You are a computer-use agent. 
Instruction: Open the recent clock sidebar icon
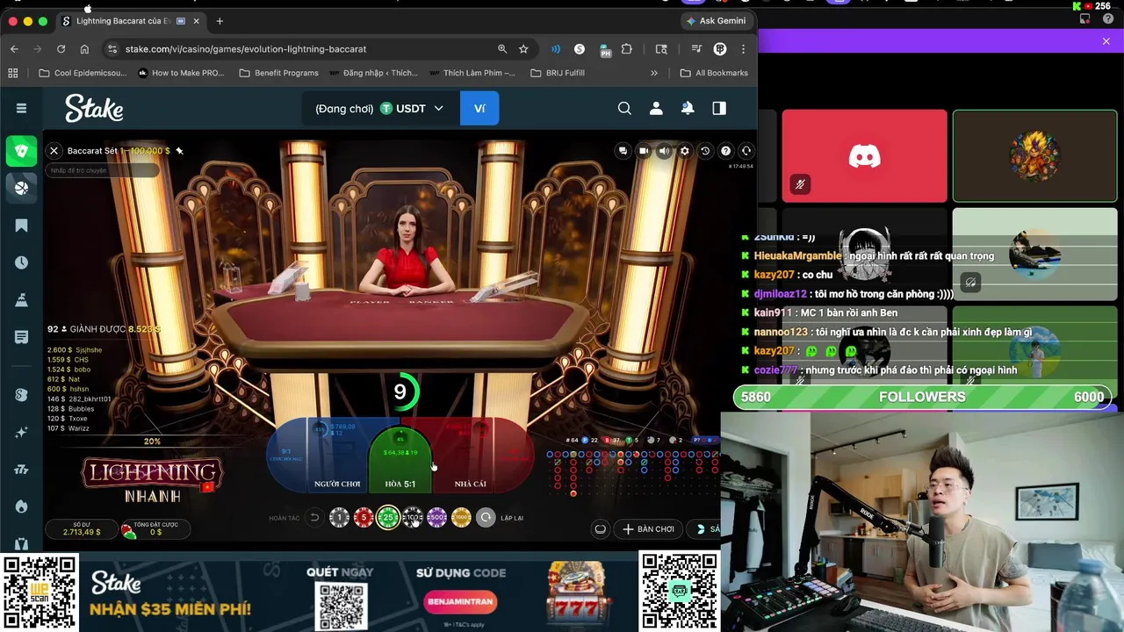coord(21,262)
